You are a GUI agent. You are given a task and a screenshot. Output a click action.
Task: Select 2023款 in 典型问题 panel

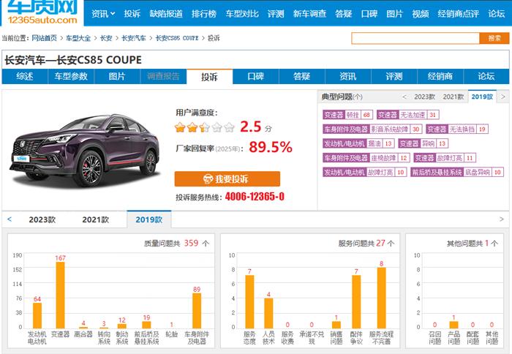pos(424,97)
